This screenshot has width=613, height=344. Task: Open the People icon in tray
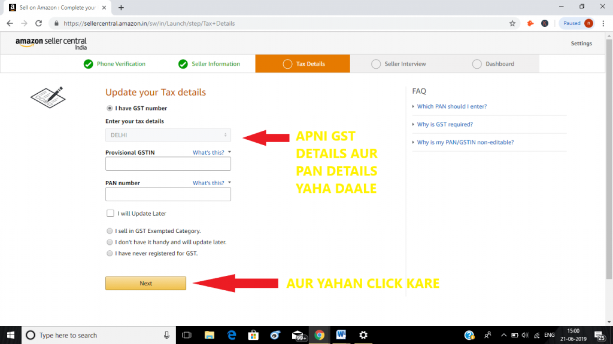pyautogui.click(x=487, y=335)
